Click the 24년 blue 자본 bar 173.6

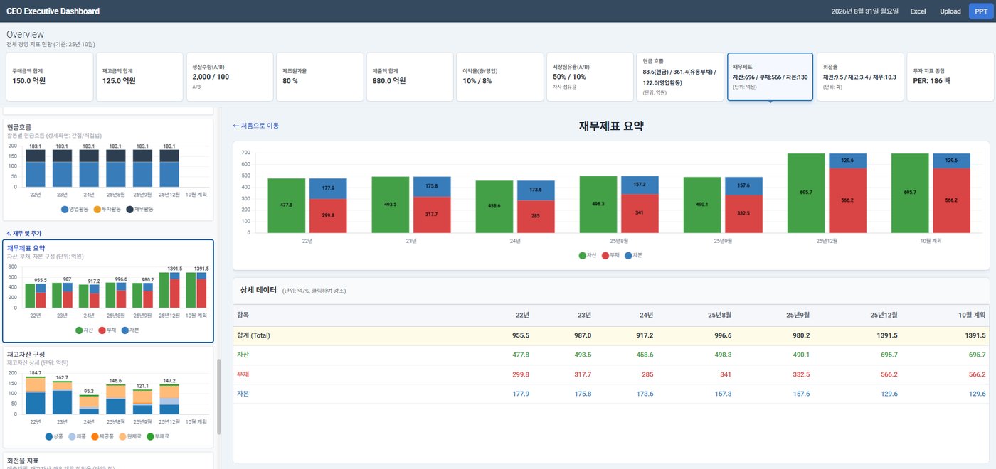(x=536, y=190)
